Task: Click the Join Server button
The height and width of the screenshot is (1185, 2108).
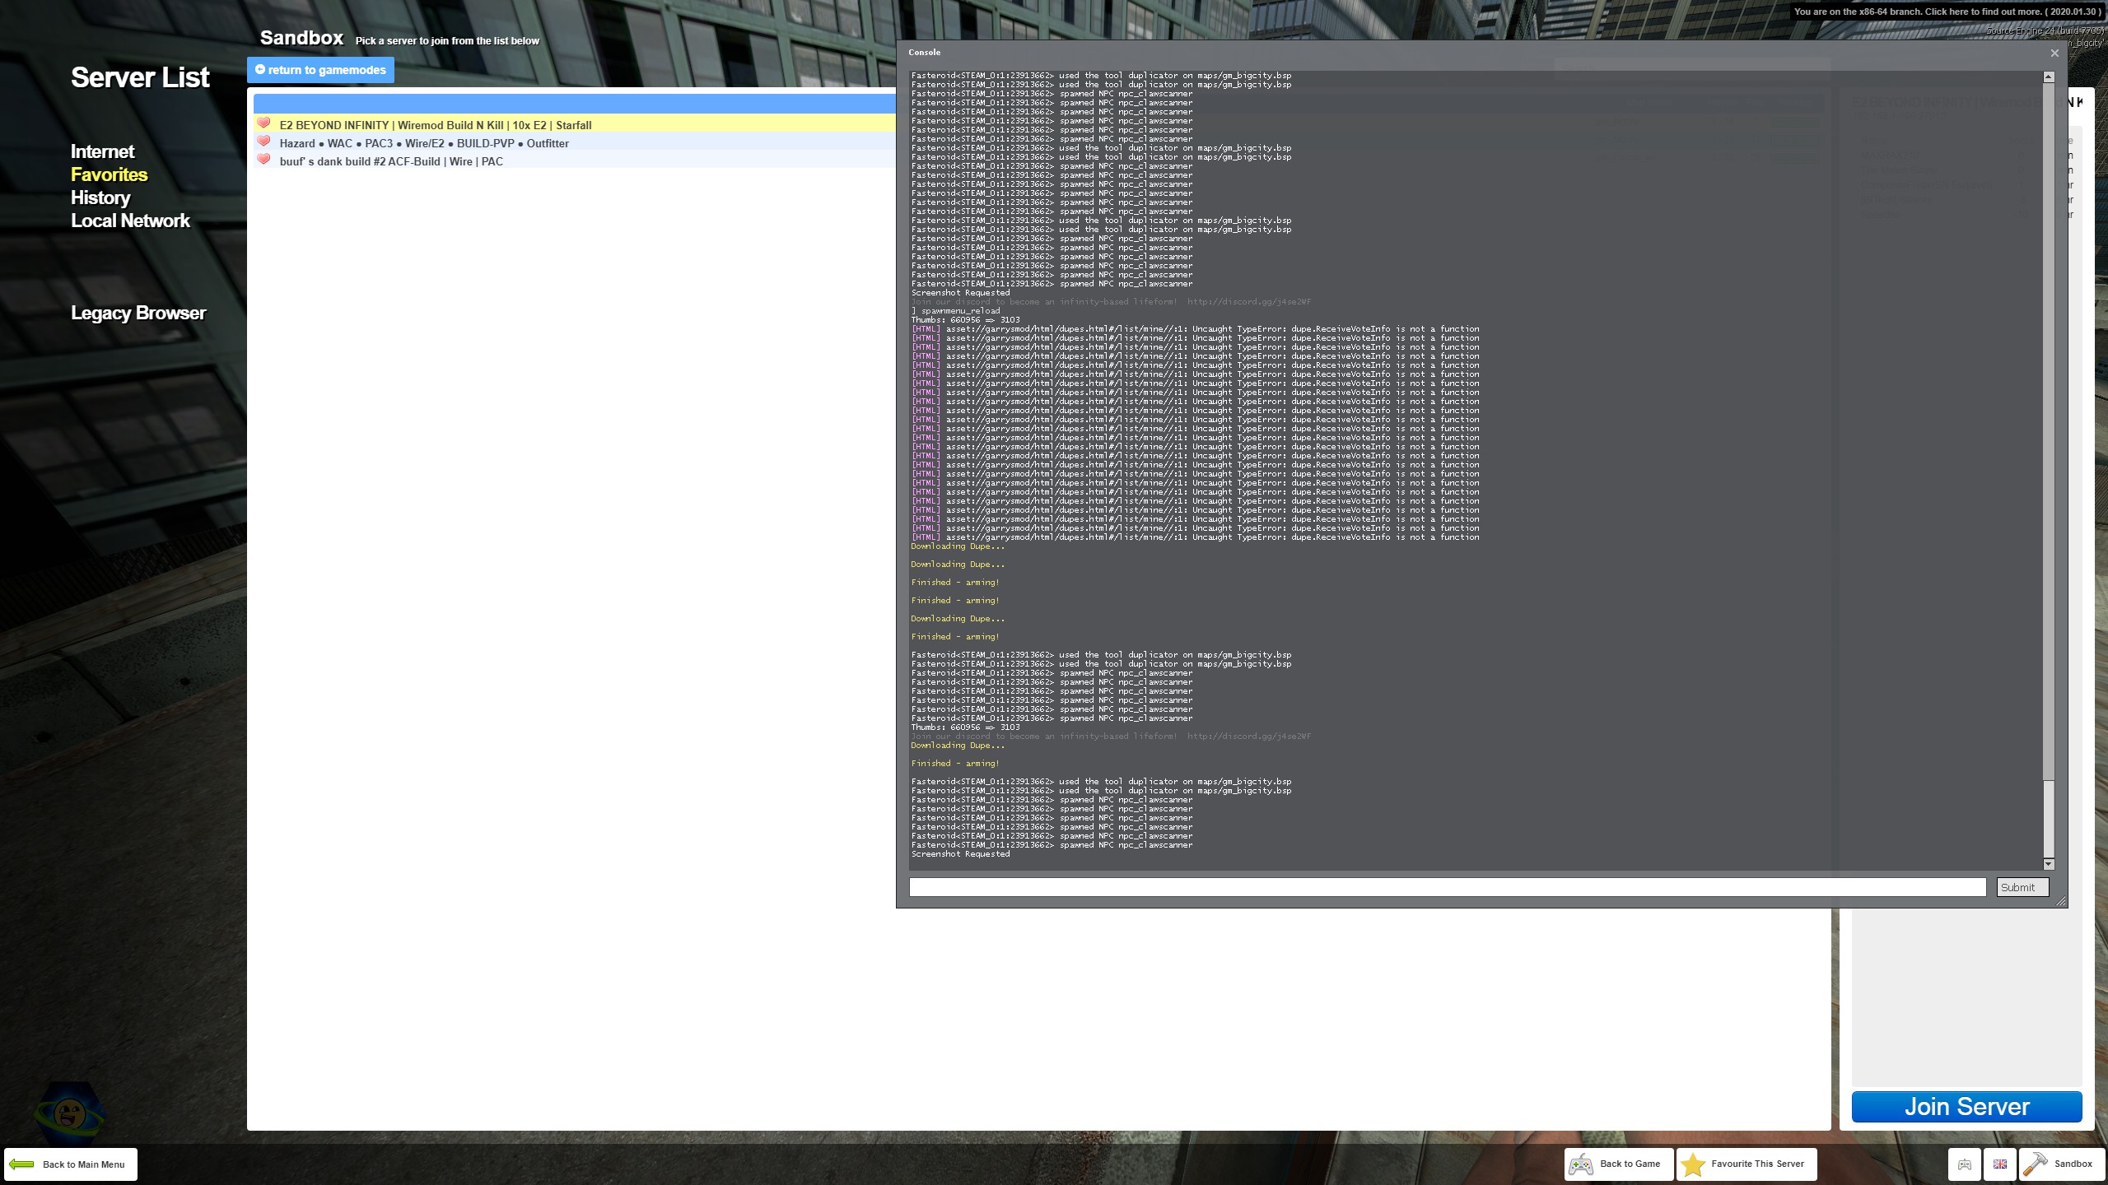Action: coord(1965,1106)
